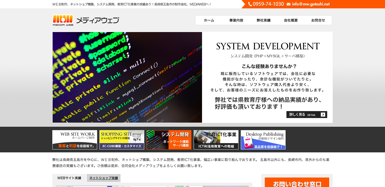Click the info@mw.gotoshi.net email link

pos(311,4)
